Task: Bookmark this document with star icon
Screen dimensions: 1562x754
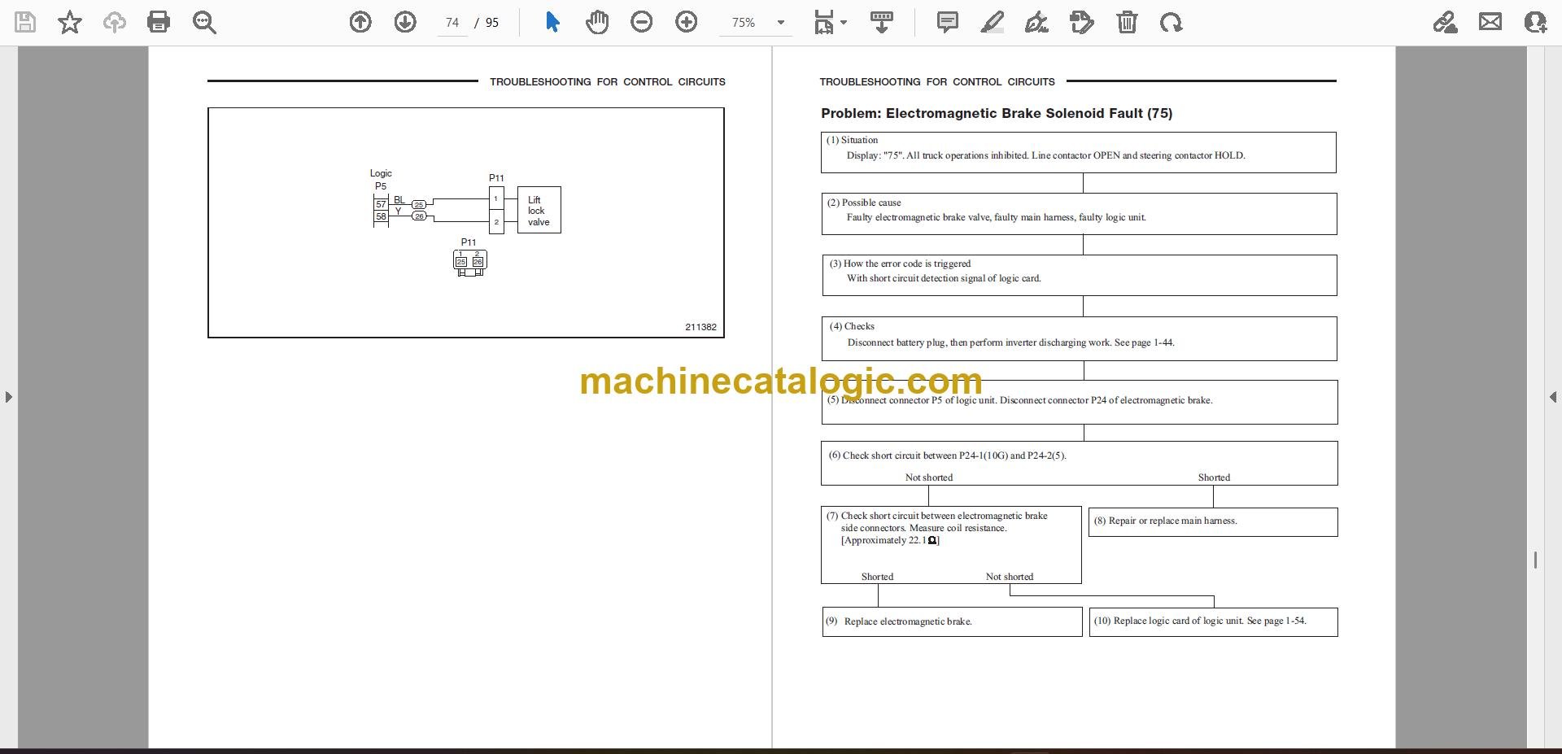Action: pyautogui.click(x=70, y=22)
